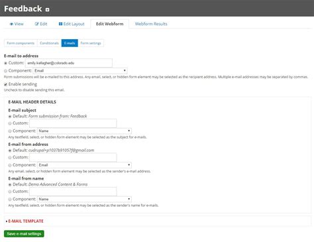Open the Webform Results tab
This screenshot has width=314, height=242.
tap(151, 24)
